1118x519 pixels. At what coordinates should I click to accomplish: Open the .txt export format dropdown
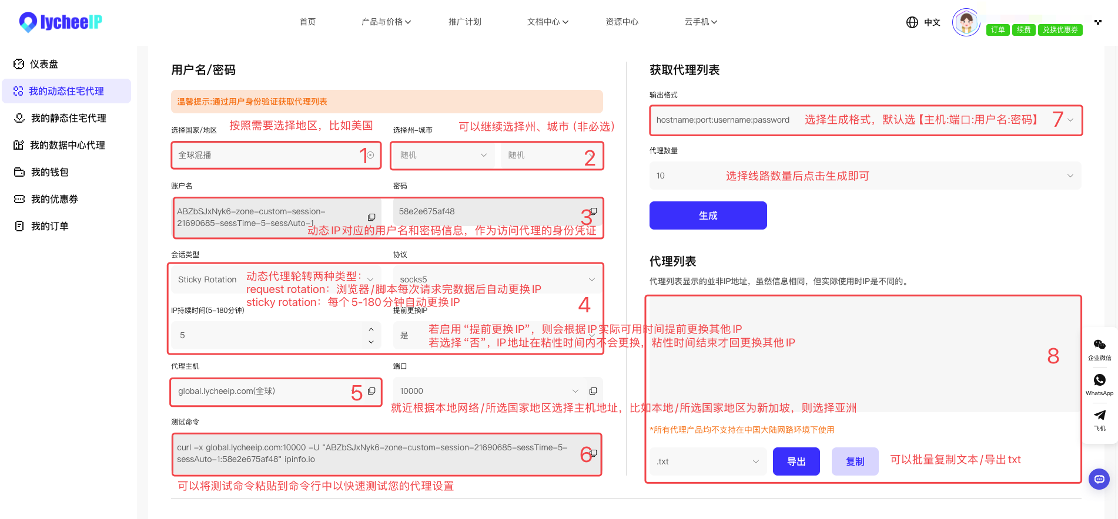click(708, 461)
